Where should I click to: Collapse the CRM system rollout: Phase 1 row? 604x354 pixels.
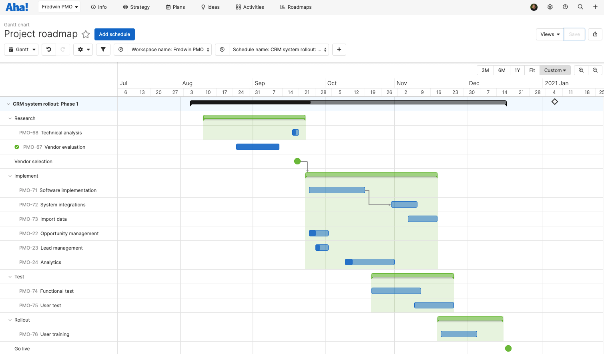[8, 104]
